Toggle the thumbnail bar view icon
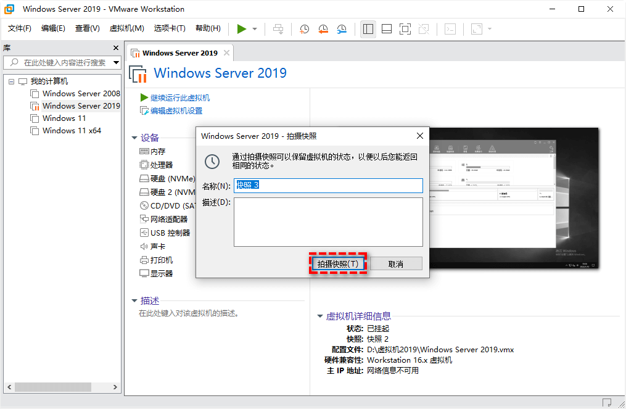The image size is (626, 409). click(x=387, y=29)
